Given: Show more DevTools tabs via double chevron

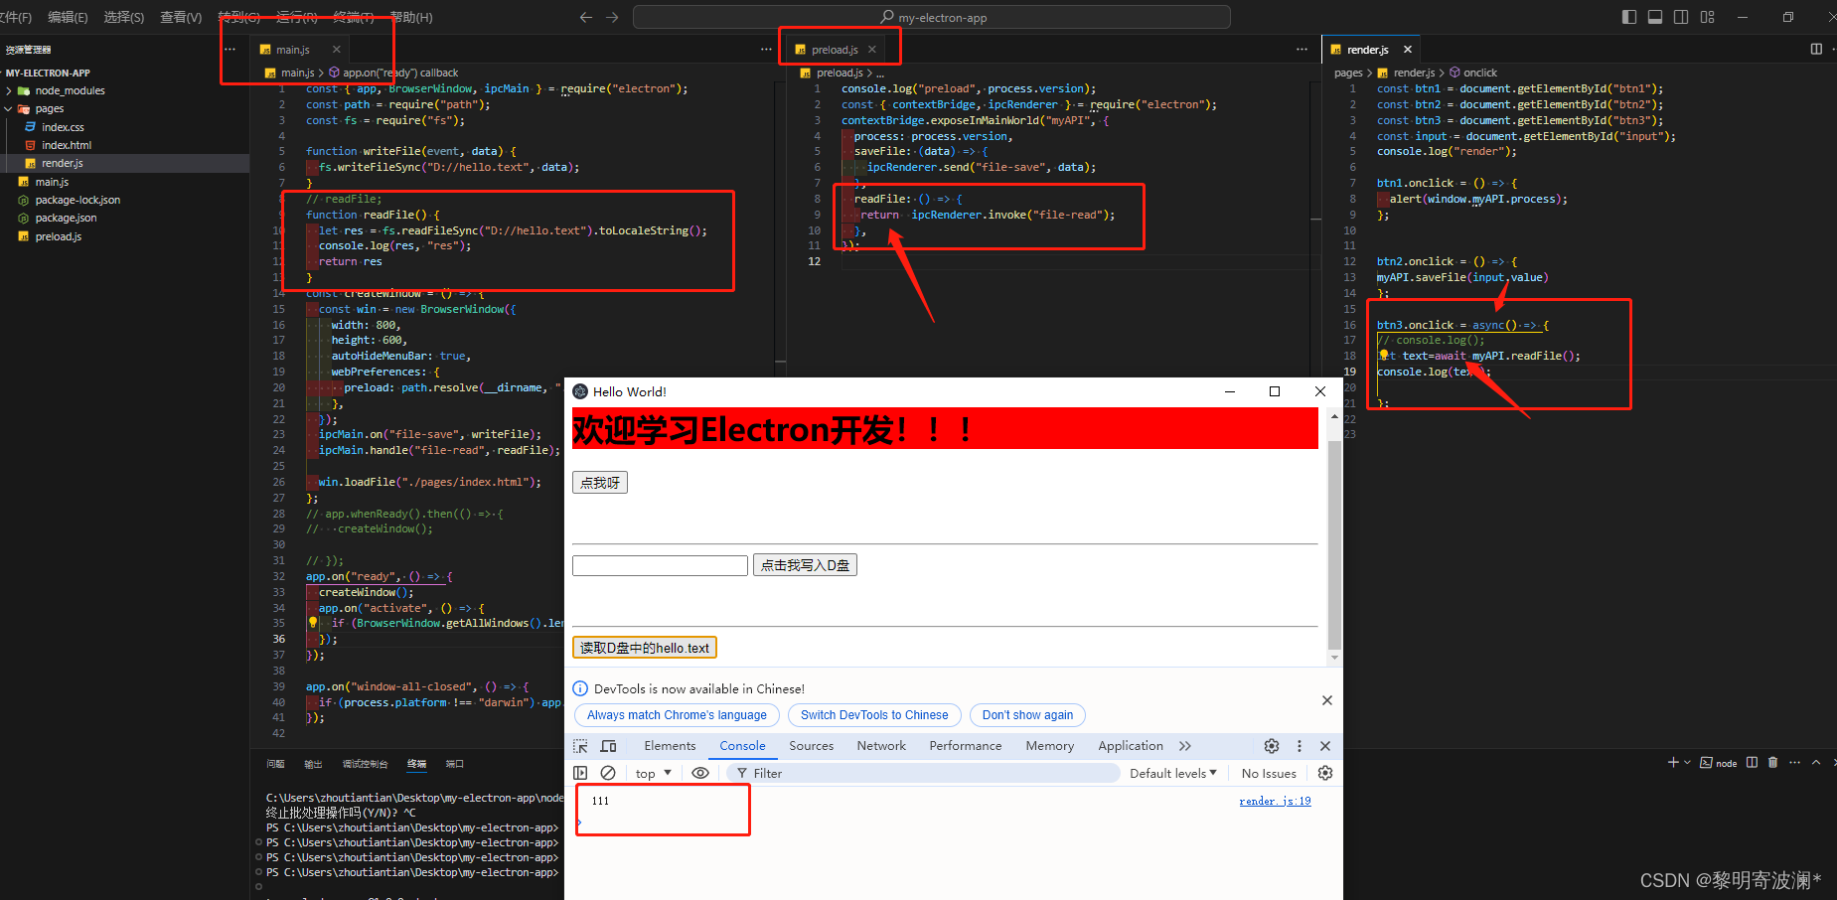Looking at the screenshot, I should pos(1184,746).
